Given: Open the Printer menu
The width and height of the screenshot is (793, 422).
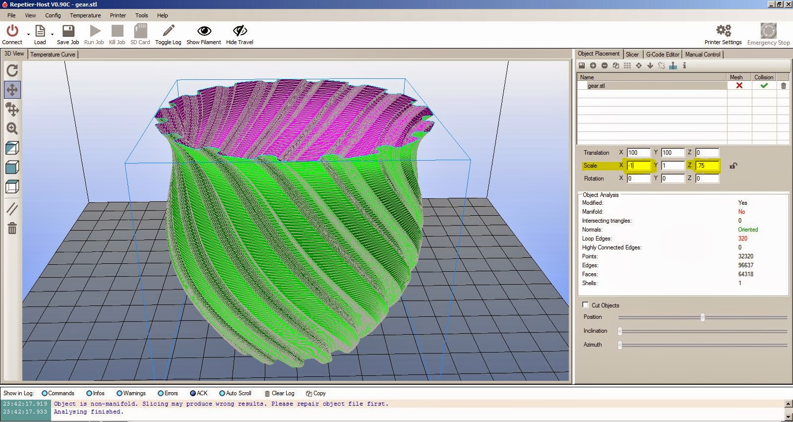Looking at the screenshot, I should (118, 15).
